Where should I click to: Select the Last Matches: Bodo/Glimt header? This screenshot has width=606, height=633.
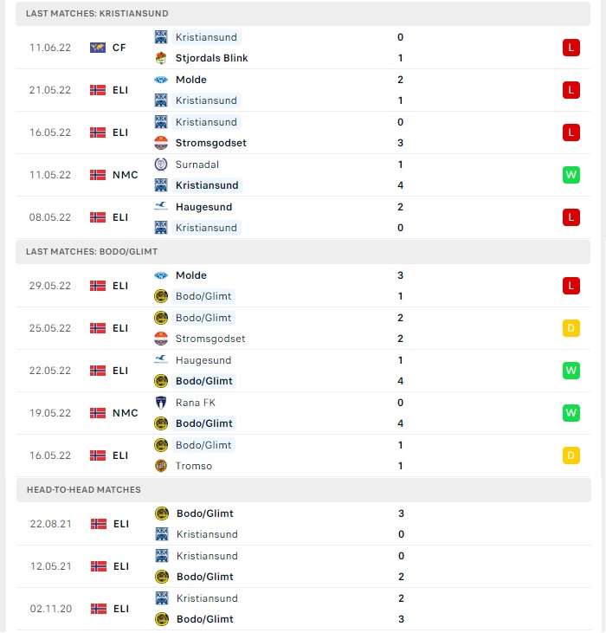[303, 252]
